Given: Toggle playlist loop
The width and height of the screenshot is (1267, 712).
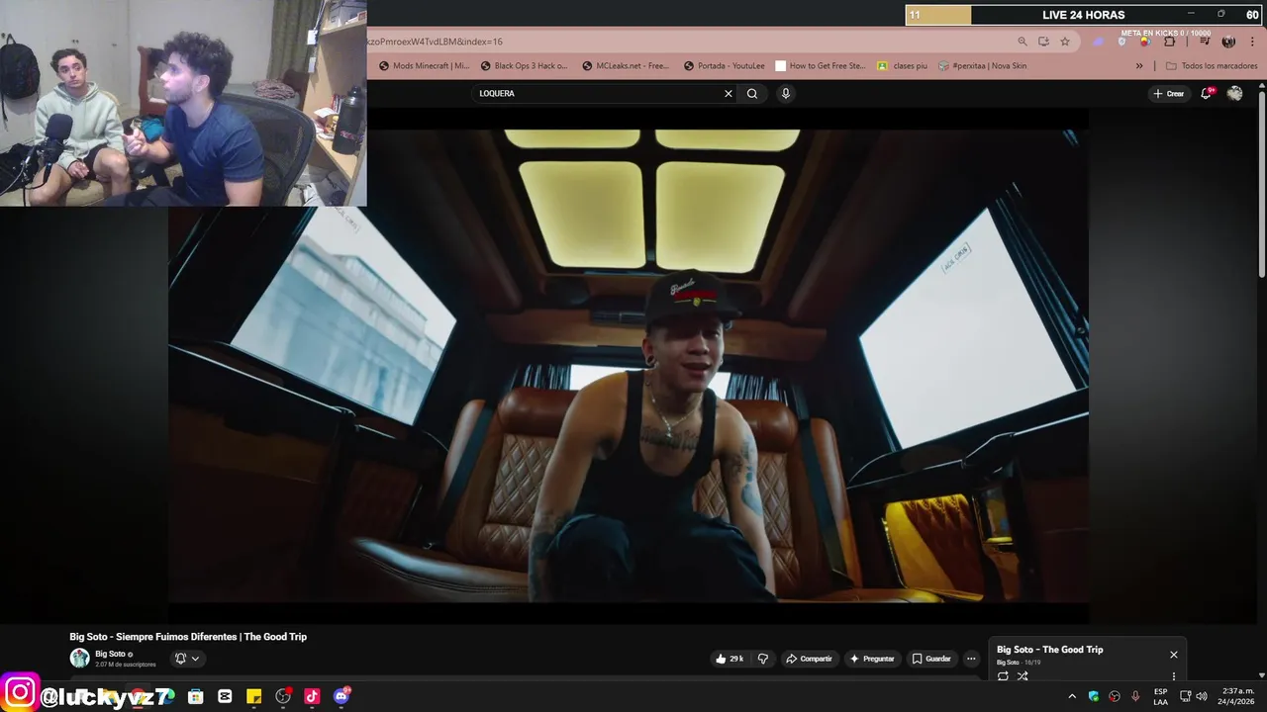Looking at the screenshot, I should click(x=1003, y=676).
